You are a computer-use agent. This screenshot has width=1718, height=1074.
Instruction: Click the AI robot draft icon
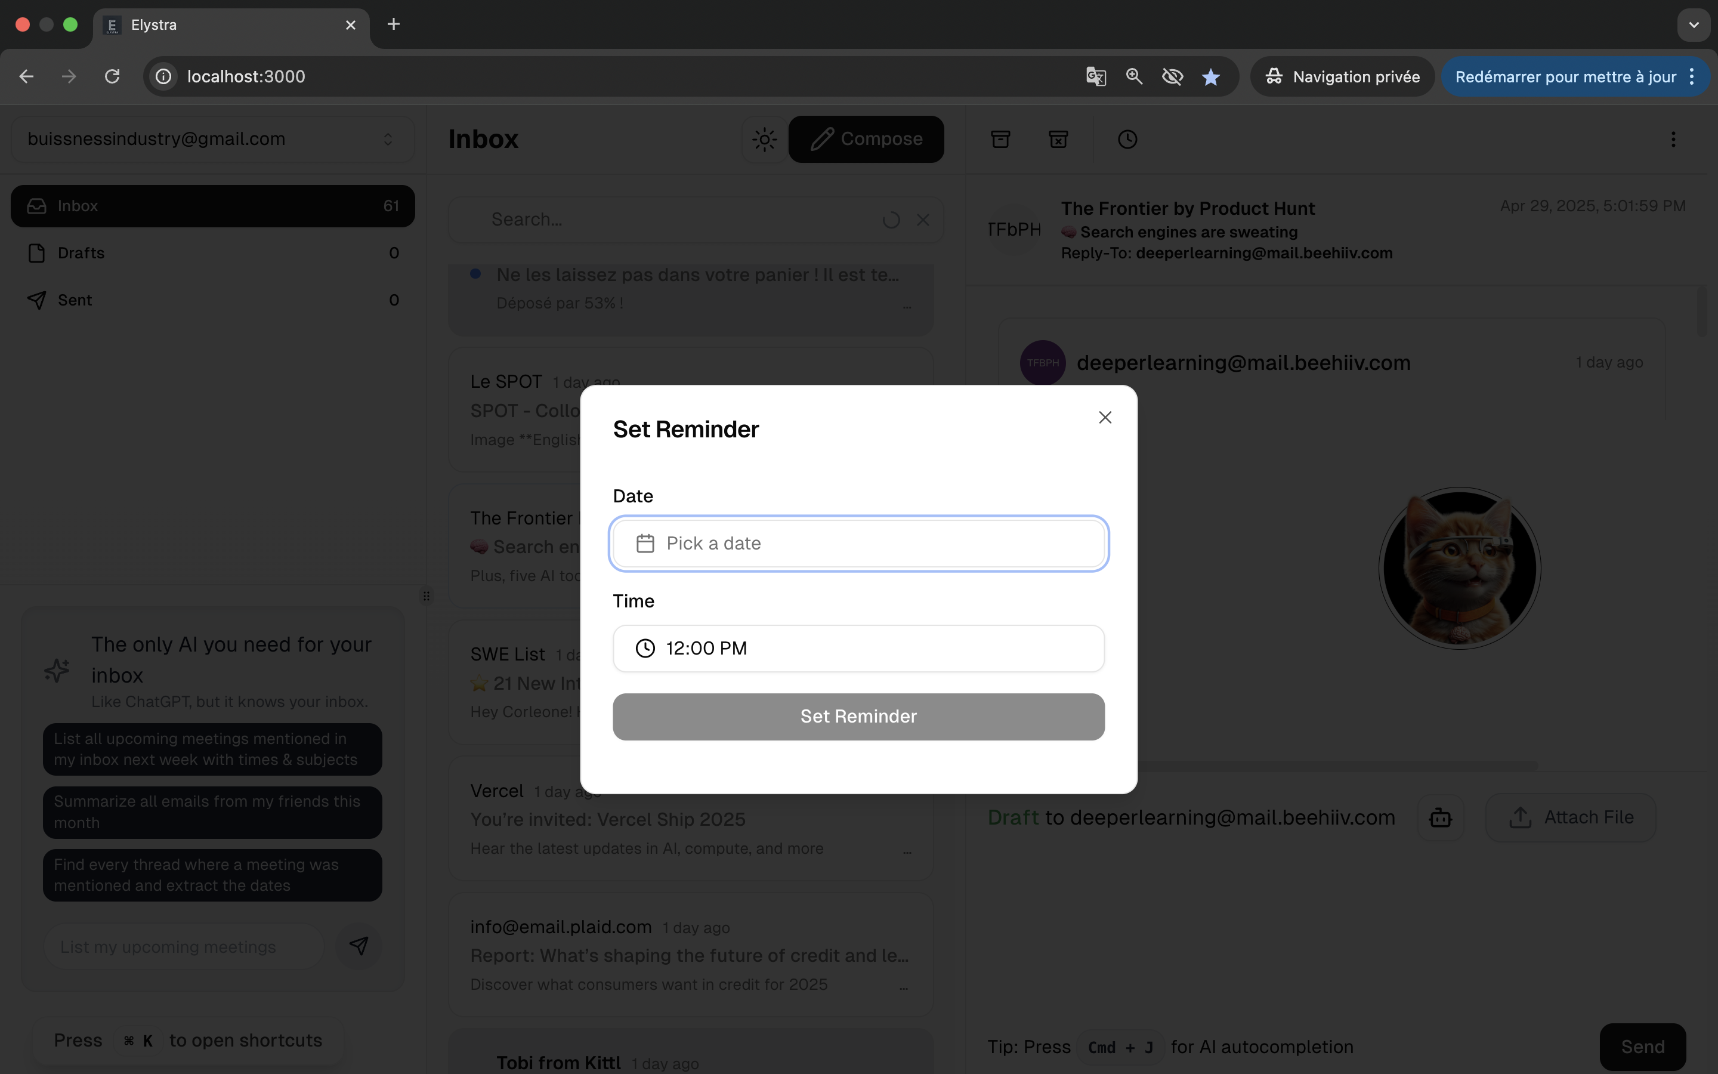[x=1439, y=817]
